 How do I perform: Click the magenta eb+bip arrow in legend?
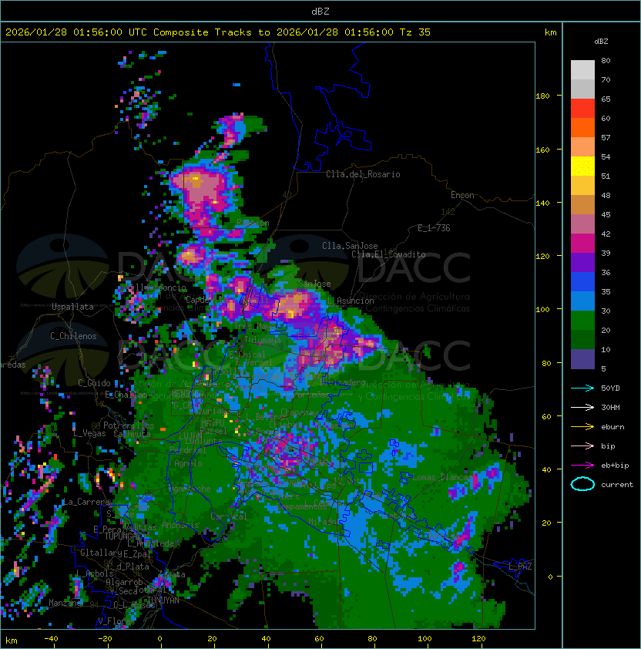[x=582, y=466]
